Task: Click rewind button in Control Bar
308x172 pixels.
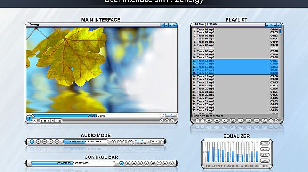Action: pos(134,163)
